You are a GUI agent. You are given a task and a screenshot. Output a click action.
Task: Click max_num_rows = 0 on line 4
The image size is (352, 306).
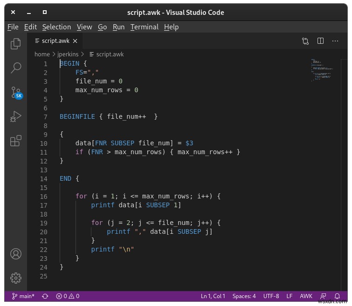[107, 90]
